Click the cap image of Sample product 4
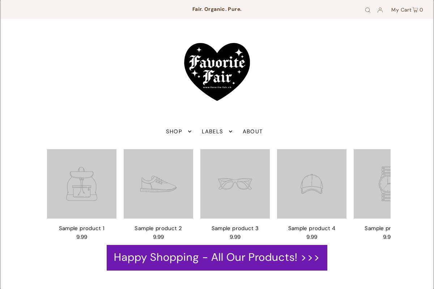 tap(312, 184)
